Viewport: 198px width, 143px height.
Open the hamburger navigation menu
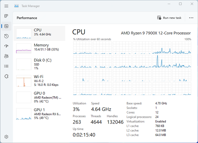(x=6, y=6)
